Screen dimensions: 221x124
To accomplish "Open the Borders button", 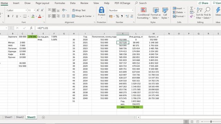I will point(25,16).
